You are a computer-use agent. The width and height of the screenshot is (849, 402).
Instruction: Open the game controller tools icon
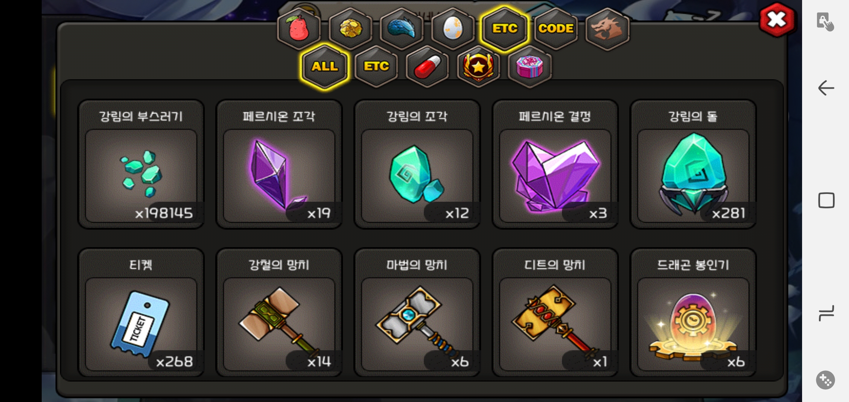tap(826, 380)
